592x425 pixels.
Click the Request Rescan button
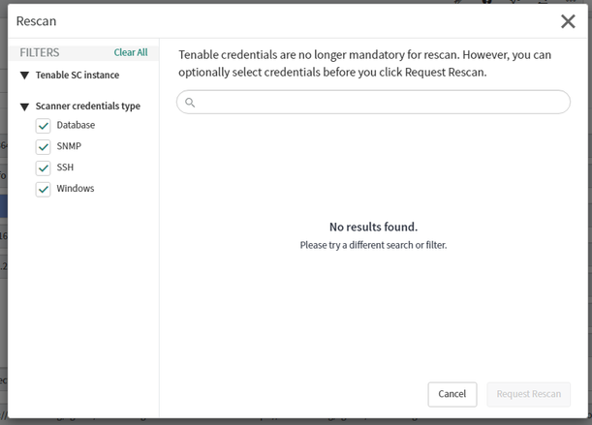529,394
